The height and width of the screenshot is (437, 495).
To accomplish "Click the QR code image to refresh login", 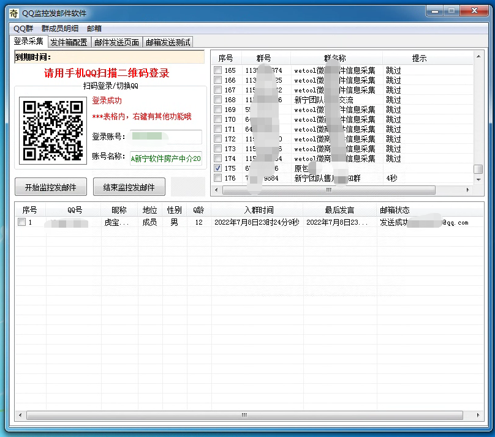I will [53, 131].
